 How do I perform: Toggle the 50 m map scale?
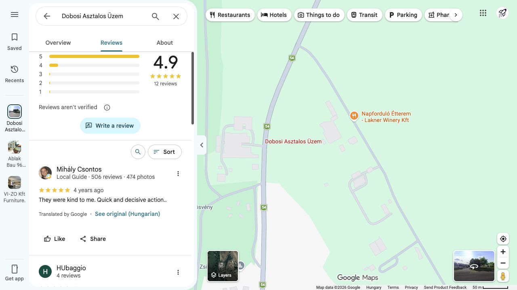coord(490,287)
